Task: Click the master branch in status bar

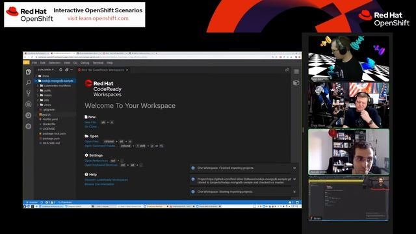Action: tap(32, 202)
